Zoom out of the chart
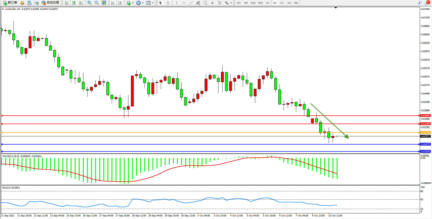432x219 pixels. click(x=97, y=3)
